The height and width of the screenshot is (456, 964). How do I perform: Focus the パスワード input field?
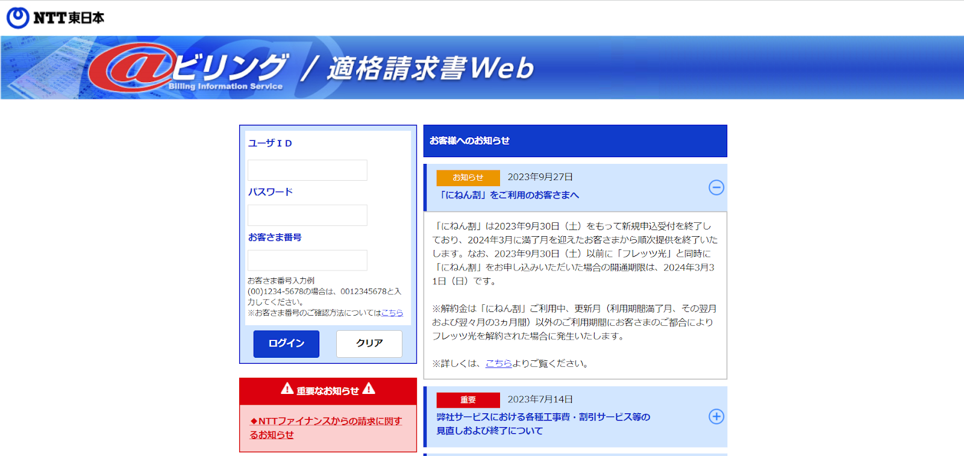coord(307,215)
